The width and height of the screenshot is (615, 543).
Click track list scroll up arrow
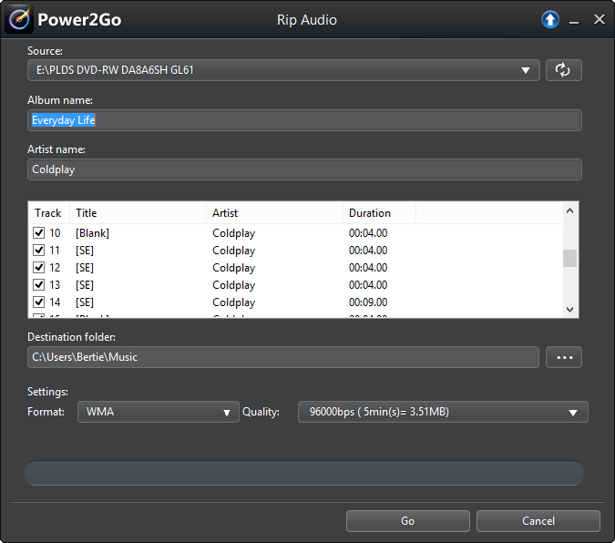[569, 210]
